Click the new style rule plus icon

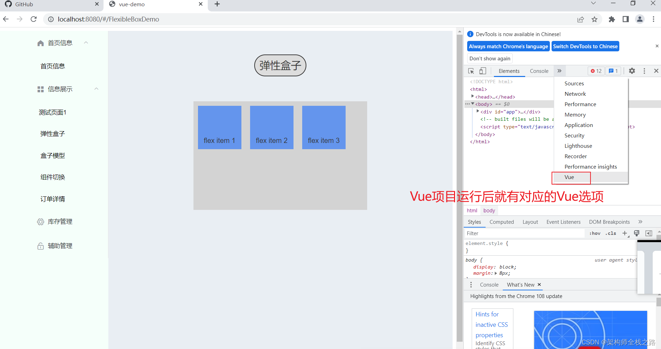coord(625,233)
